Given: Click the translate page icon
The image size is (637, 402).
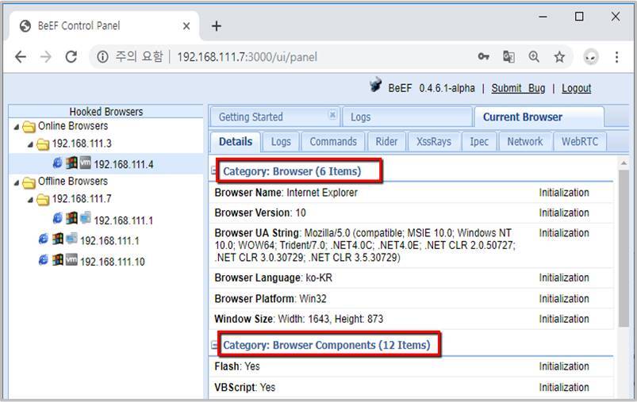Looking at the screenshot, I should click(x=508, y=57).
